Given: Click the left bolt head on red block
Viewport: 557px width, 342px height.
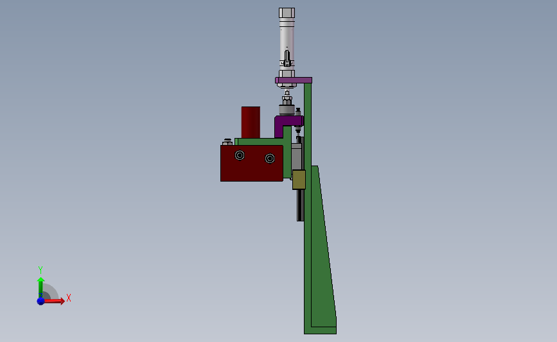Looking at the screenshot, I should coord(240,155).
